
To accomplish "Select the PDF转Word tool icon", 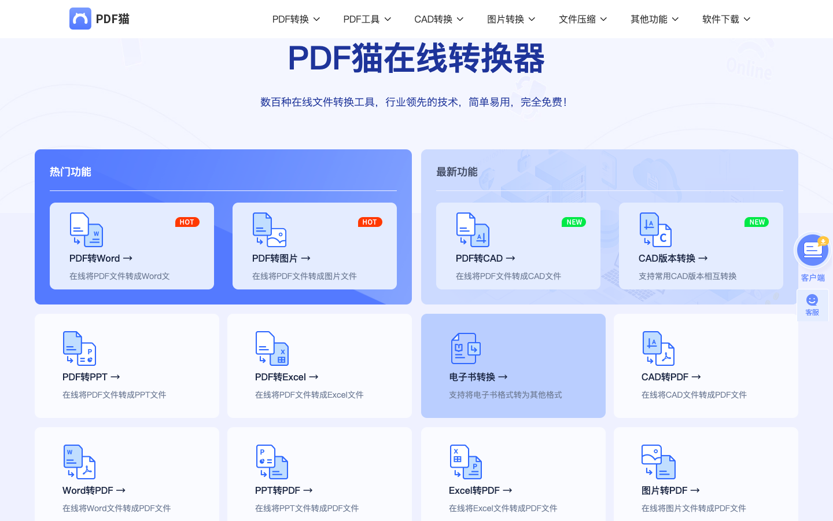I will 87,229.
